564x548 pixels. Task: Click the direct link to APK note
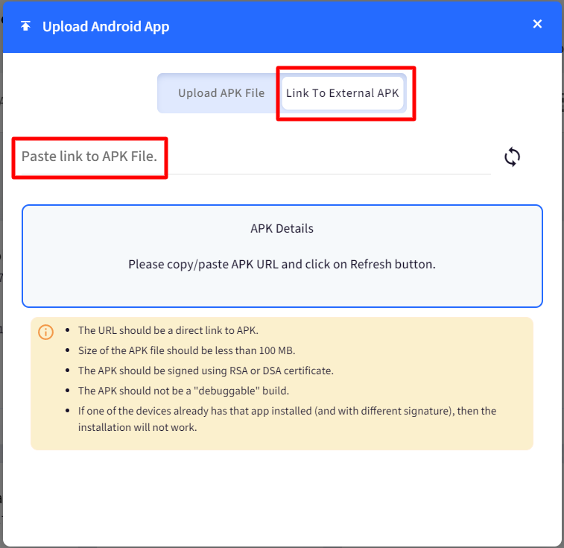pos(168,330)
